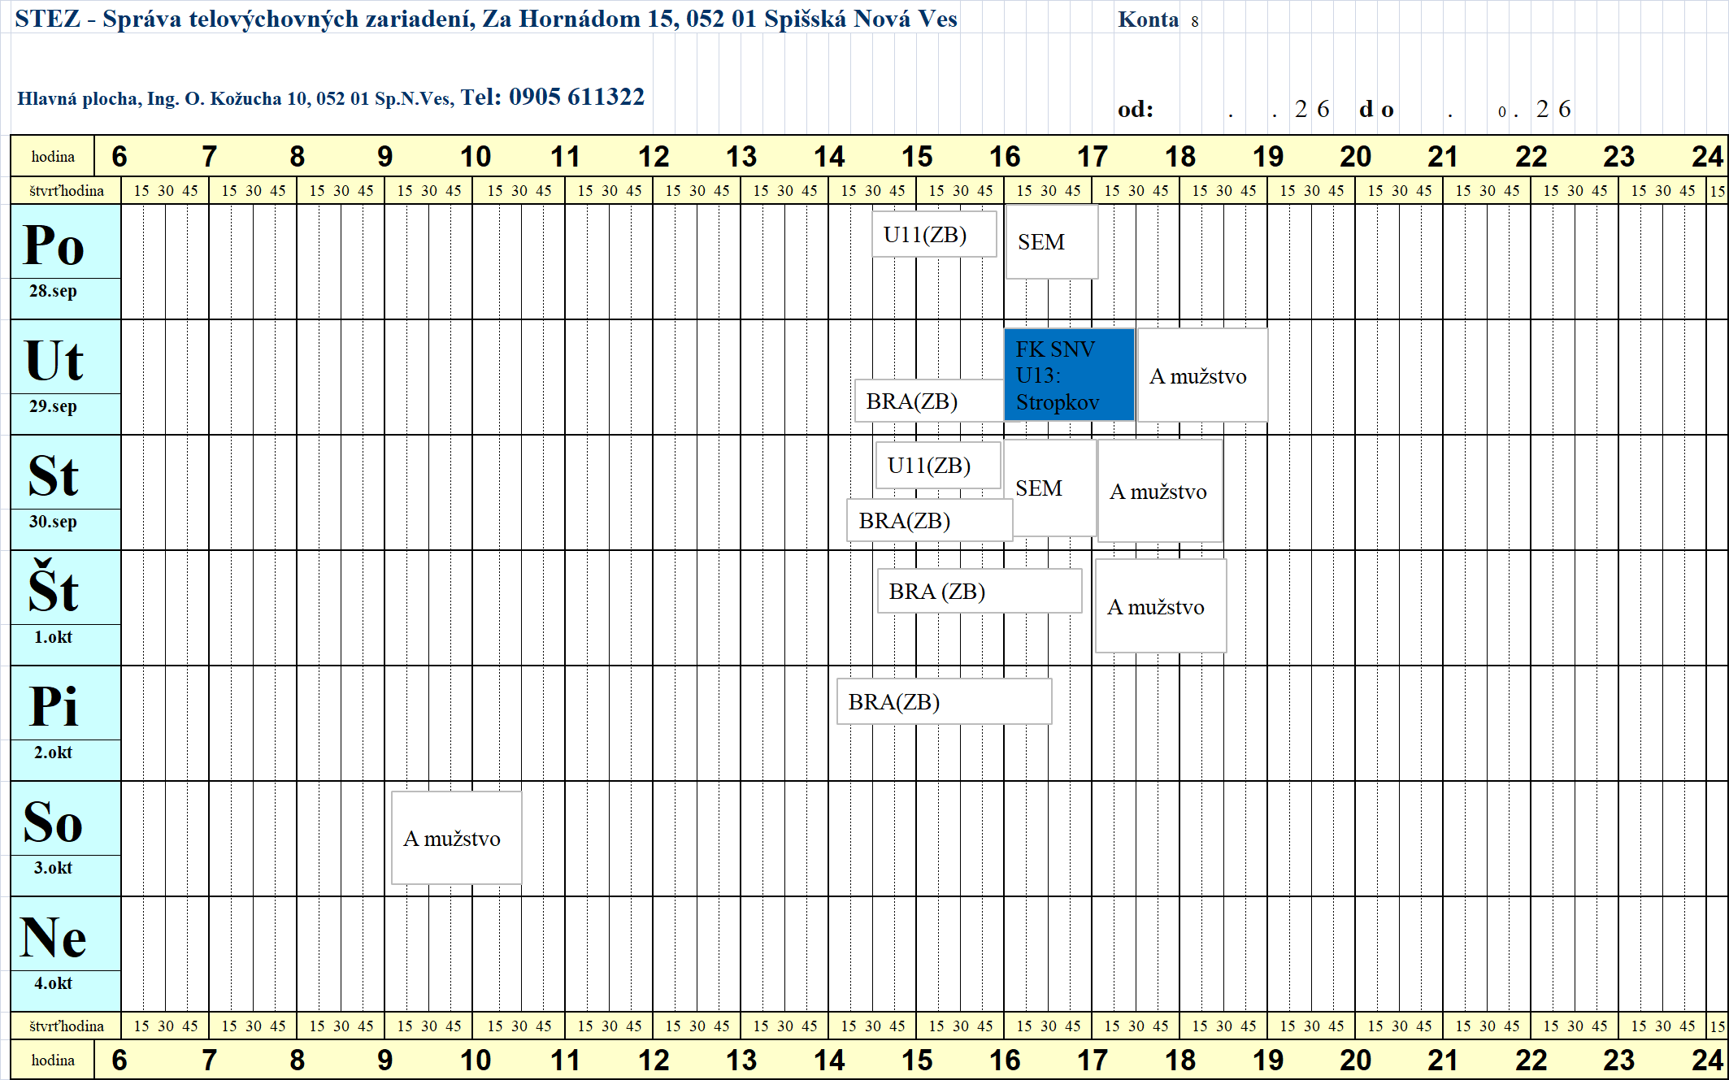Click hour 12 in top header row

[x=654, y=156]
